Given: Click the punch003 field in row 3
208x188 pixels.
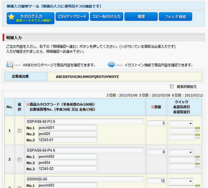Looking at the screenshot, I should tap(68, 185).
